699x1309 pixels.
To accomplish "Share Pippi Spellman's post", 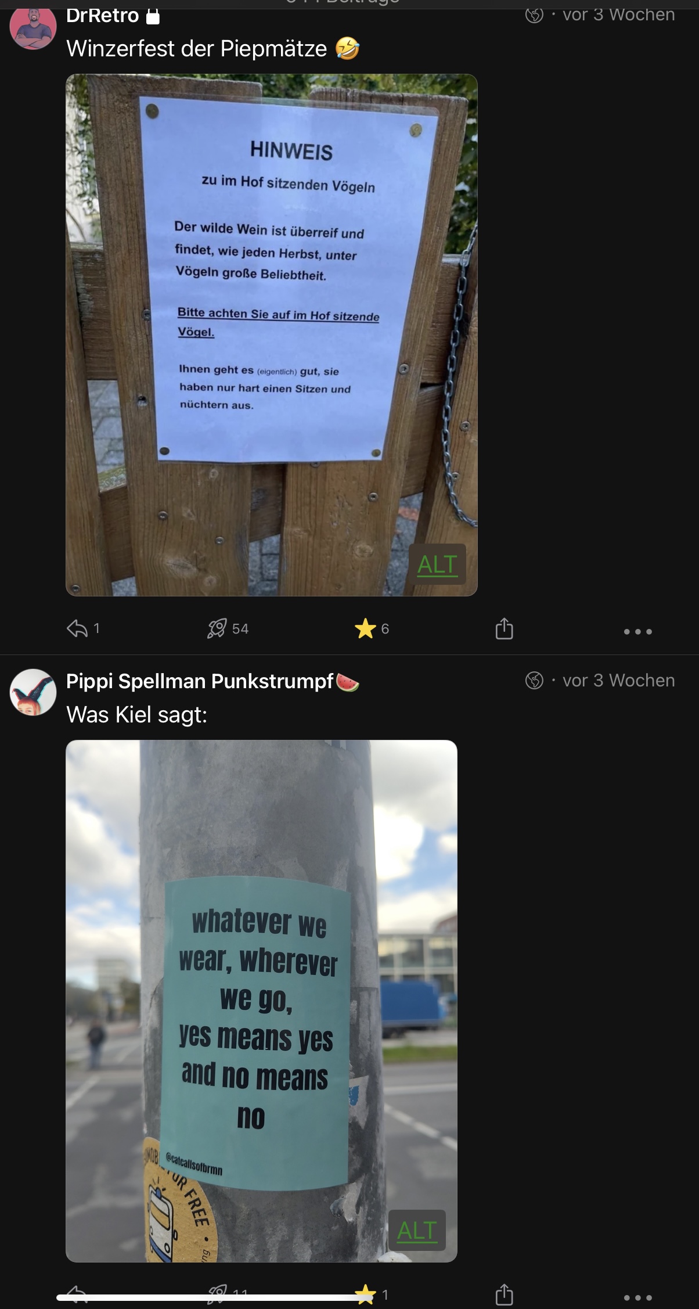I will (x=505, y=1294).
